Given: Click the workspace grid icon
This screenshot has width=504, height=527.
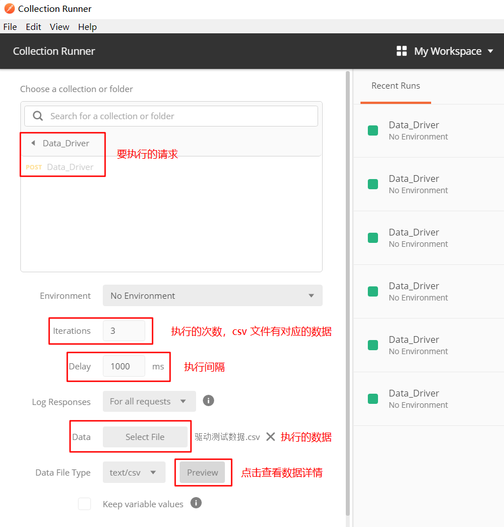Looking at the screenshot, I should click(x=402, y=51).
